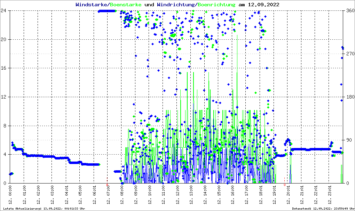
Task: Click wind speed axis label "20"
Action: (x=3, y=39)
